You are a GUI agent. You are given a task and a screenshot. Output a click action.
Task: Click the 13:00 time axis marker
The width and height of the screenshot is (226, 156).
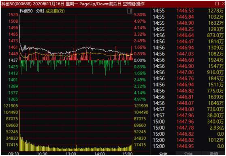(71, 154)
